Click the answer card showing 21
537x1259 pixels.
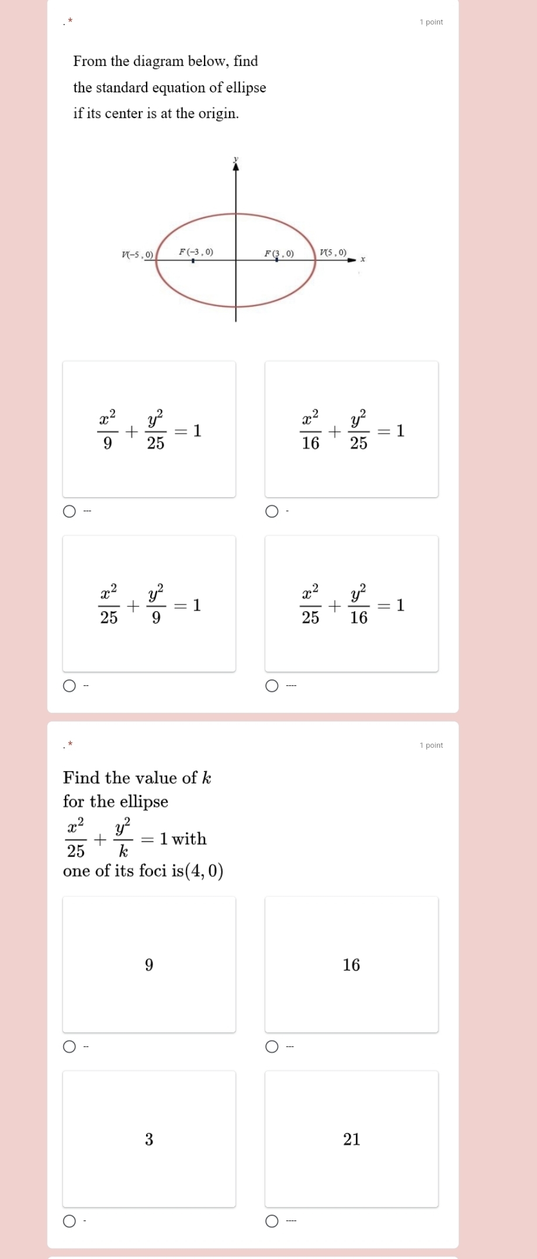[352, 1139]
